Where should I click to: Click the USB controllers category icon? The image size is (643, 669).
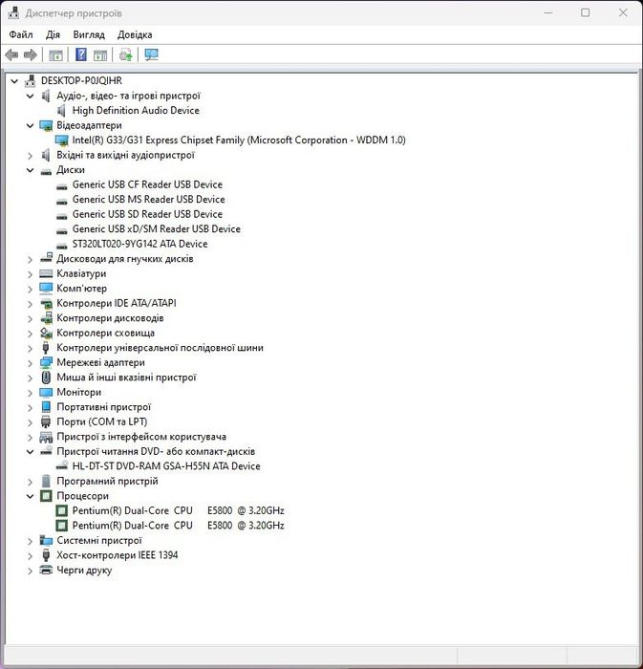46,348
